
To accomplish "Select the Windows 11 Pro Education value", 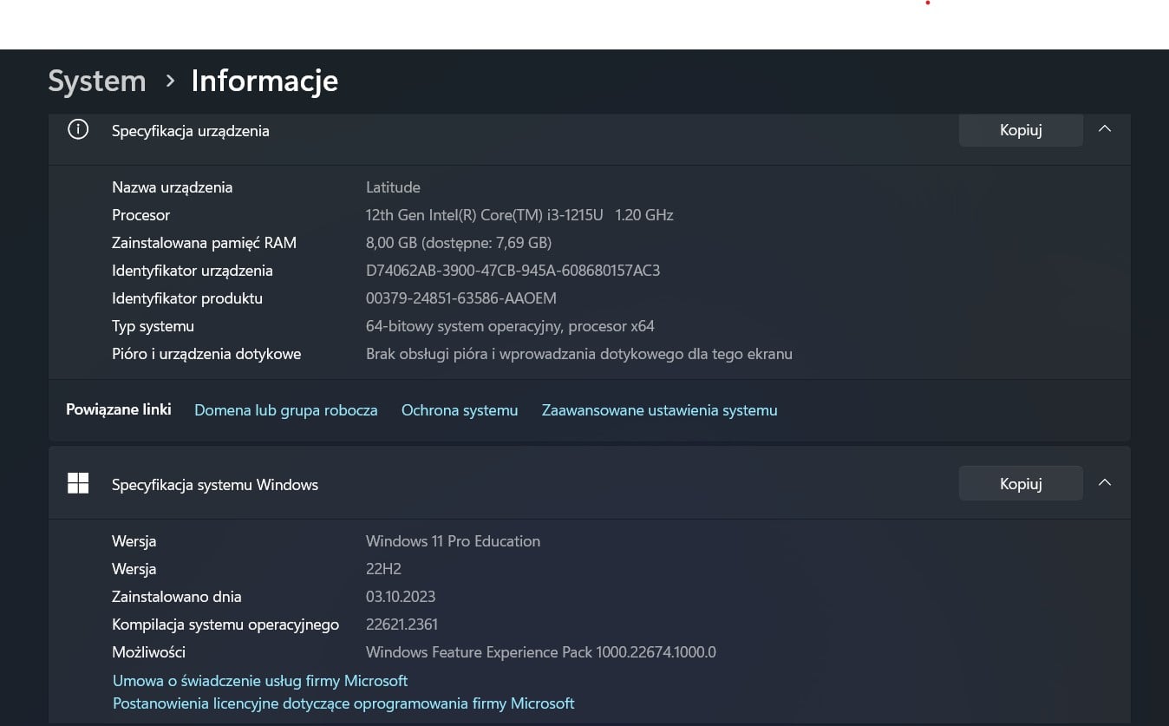I will (x=453, y=541).
